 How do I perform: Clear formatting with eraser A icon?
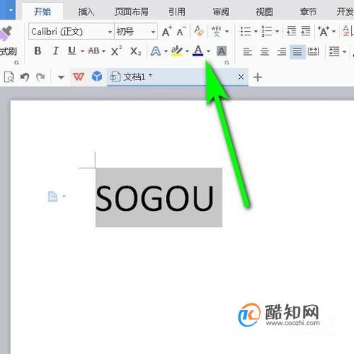199,31
